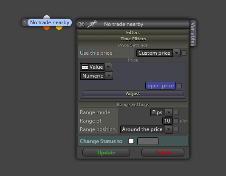Expand the Adjust bar
226x176 pixels.
[133, 94]
